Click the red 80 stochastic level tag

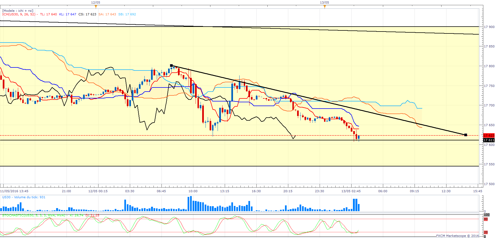[x=486, y=219]
